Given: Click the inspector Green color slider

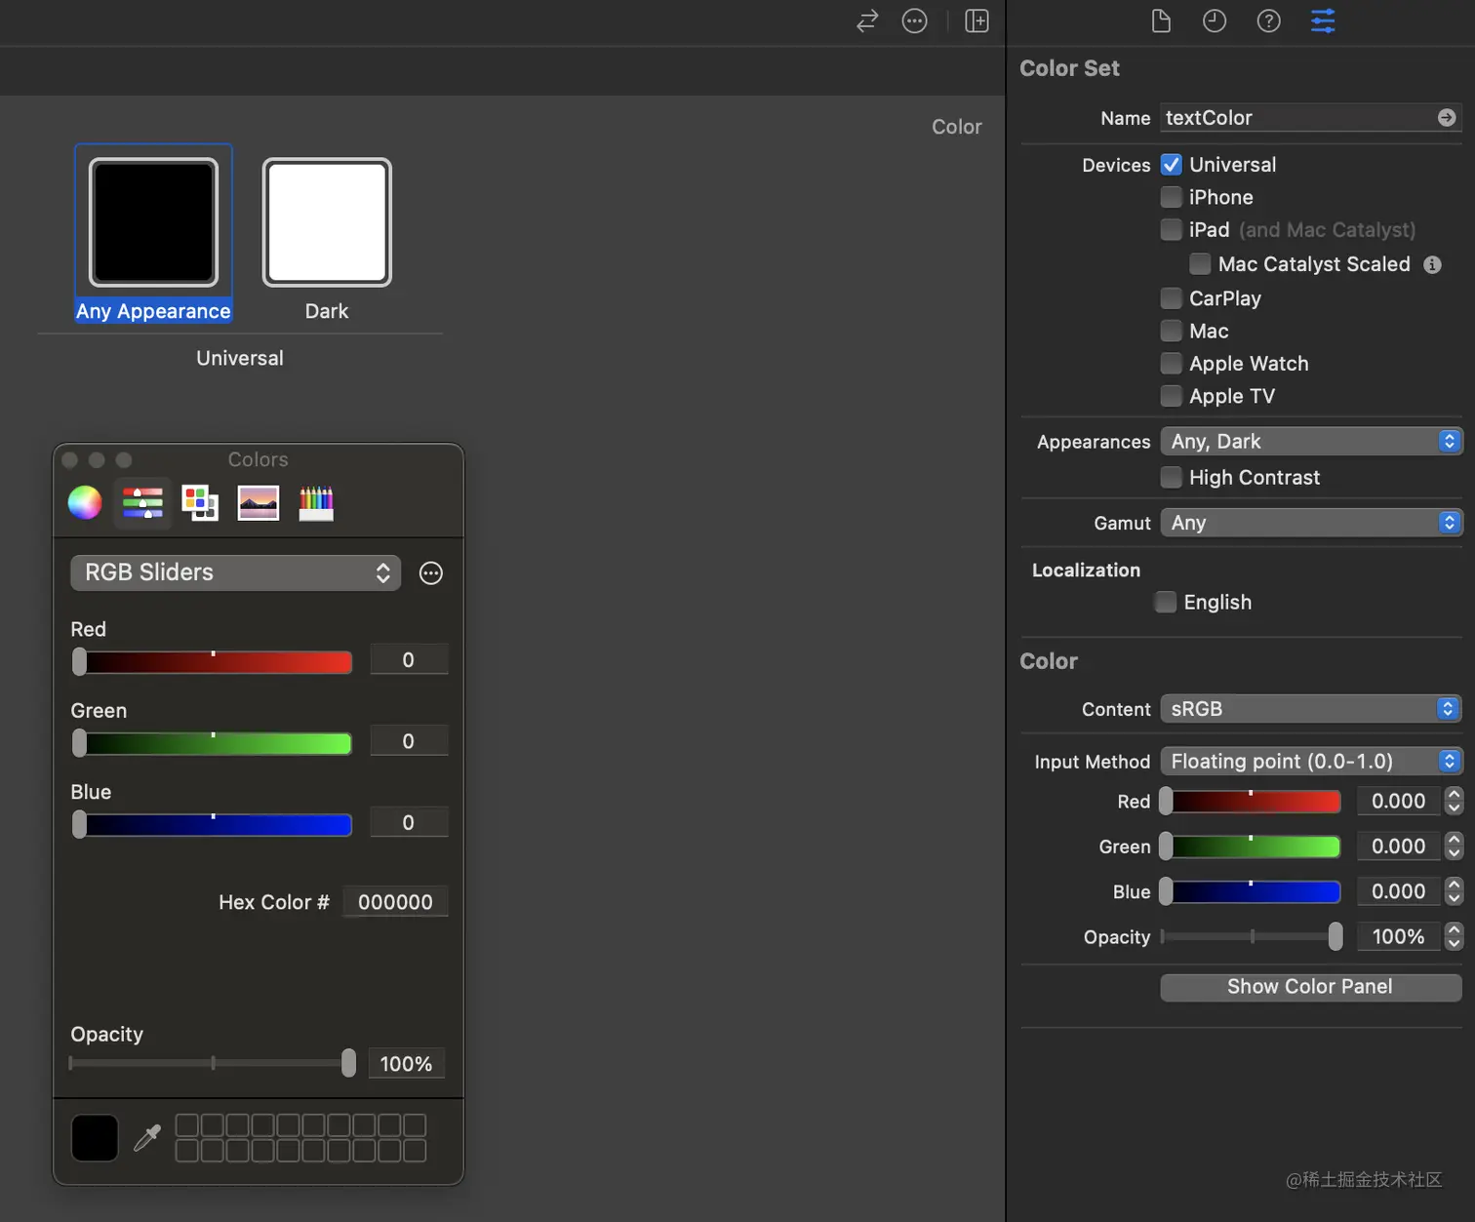Looking at the screenshot, I should [1250, 847].
